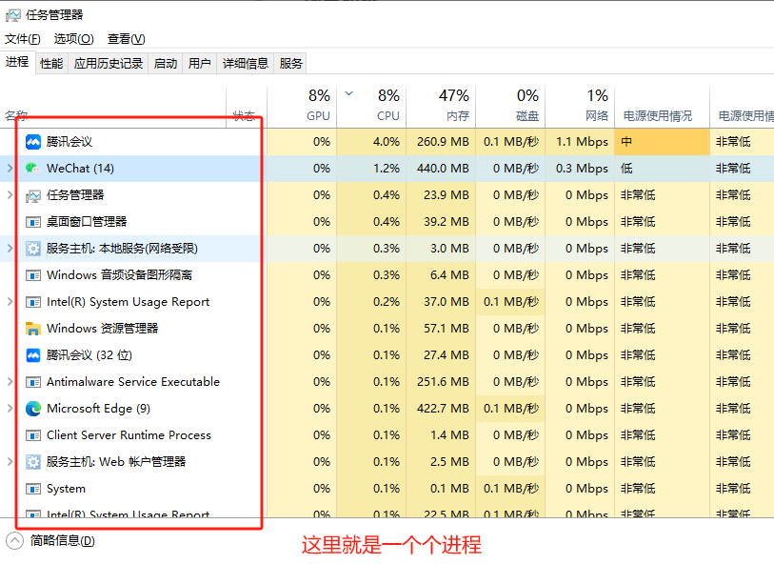Screen dimensions: 774x564
Task: Sort by the 内存 column header
Action: coord(441,107)
